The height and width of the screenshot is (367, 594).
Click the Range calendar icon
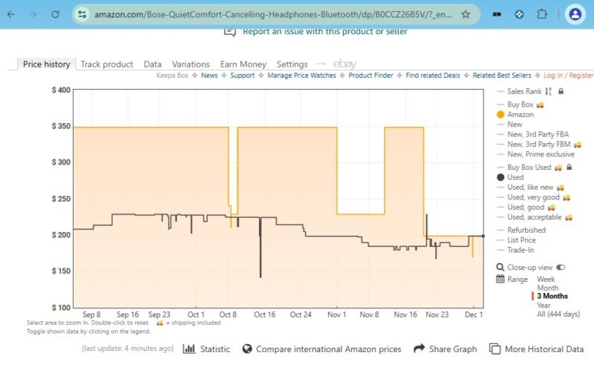[500, 280]
